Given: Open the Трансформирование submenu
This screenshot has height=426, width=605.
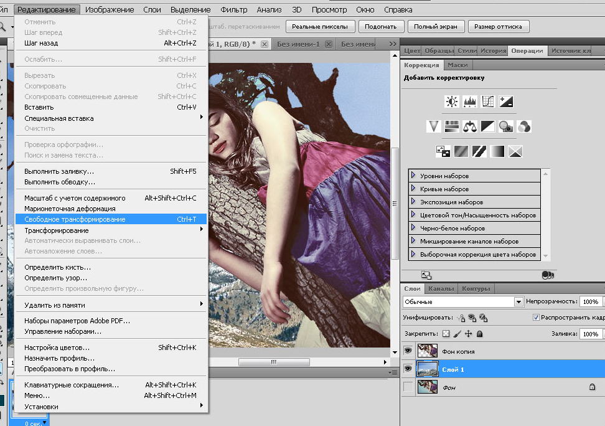Looking at the screenshot, I should point(111,230).
